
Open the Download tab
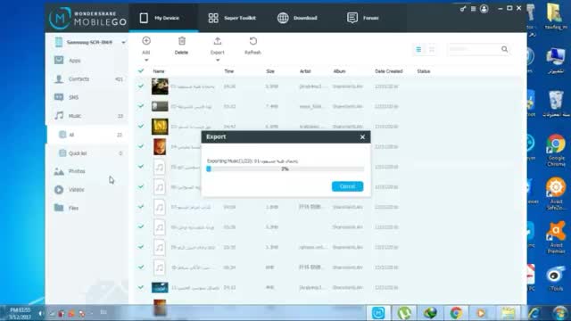[x=297, y=18]
